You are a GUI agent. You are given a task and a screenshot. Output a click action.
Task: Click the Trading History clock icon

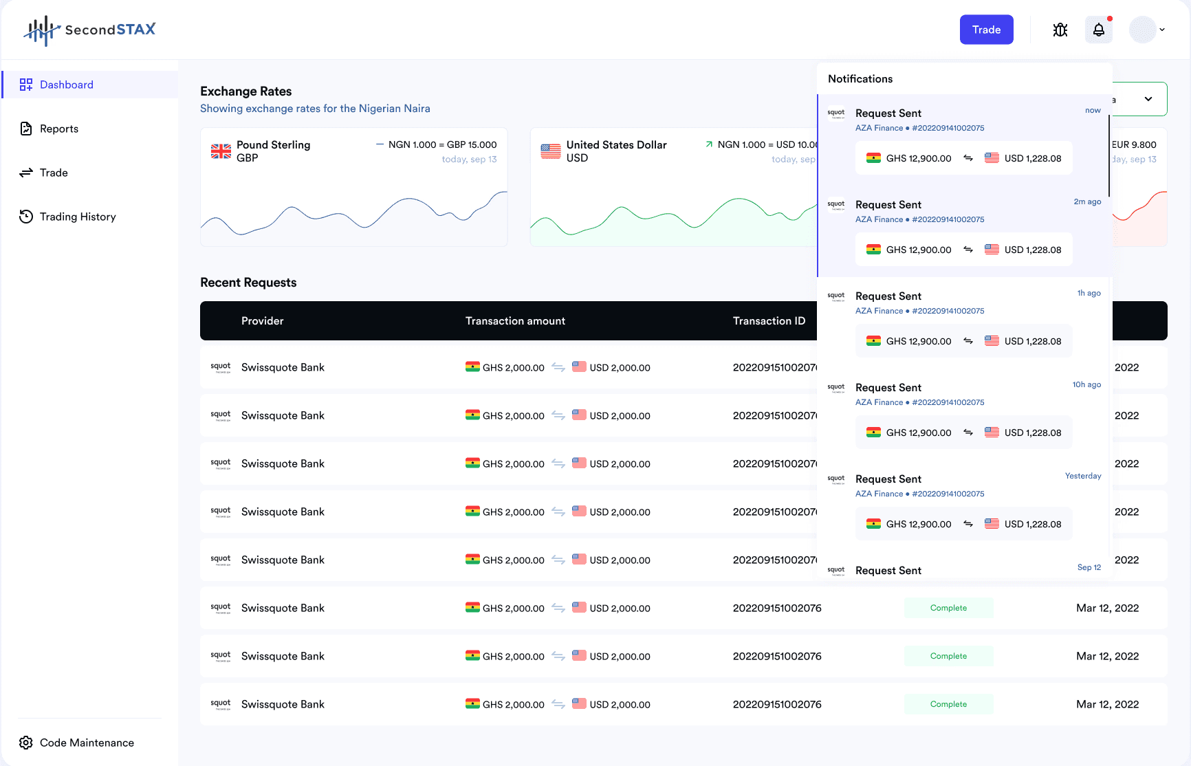point(26,217)
